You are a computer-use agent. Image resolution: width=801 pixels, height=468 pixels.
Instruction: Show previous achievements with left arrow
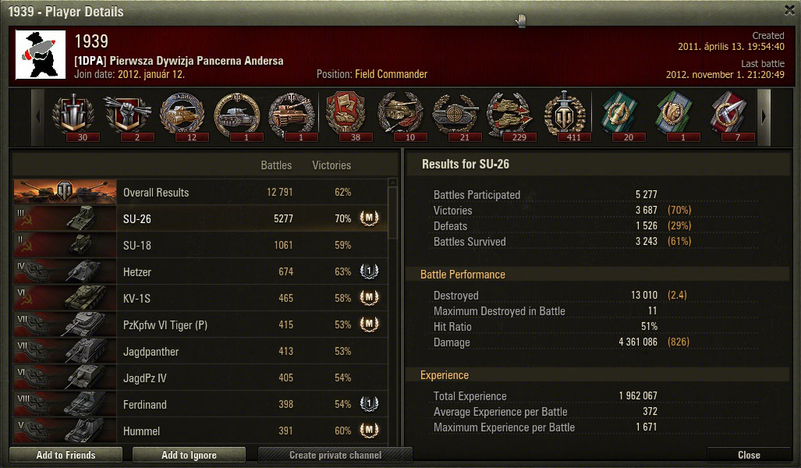(38, 117)
